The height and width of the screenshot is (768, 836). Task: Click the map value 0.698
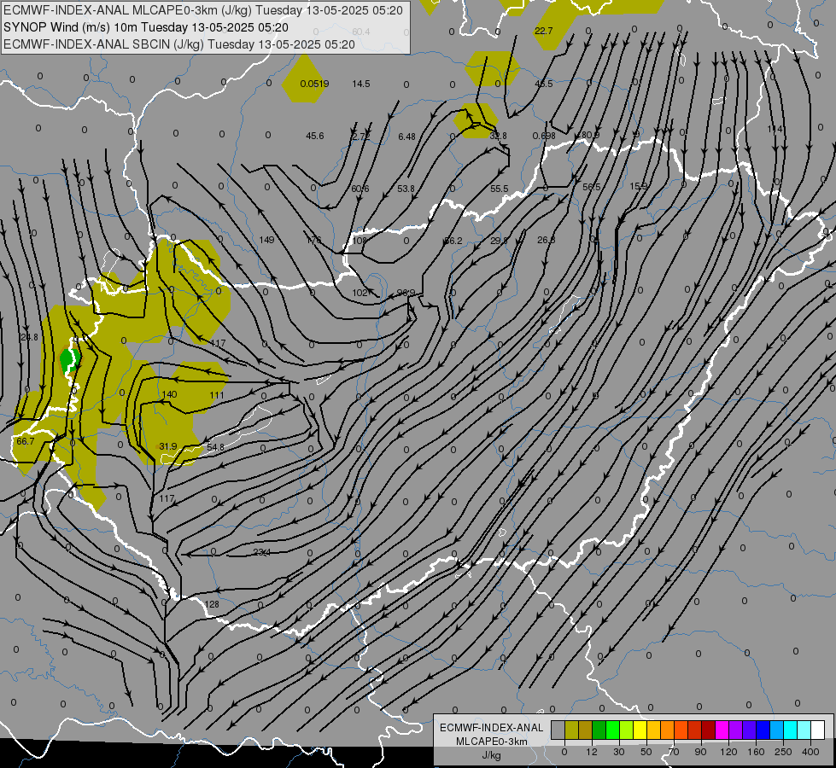pos(544,136)
